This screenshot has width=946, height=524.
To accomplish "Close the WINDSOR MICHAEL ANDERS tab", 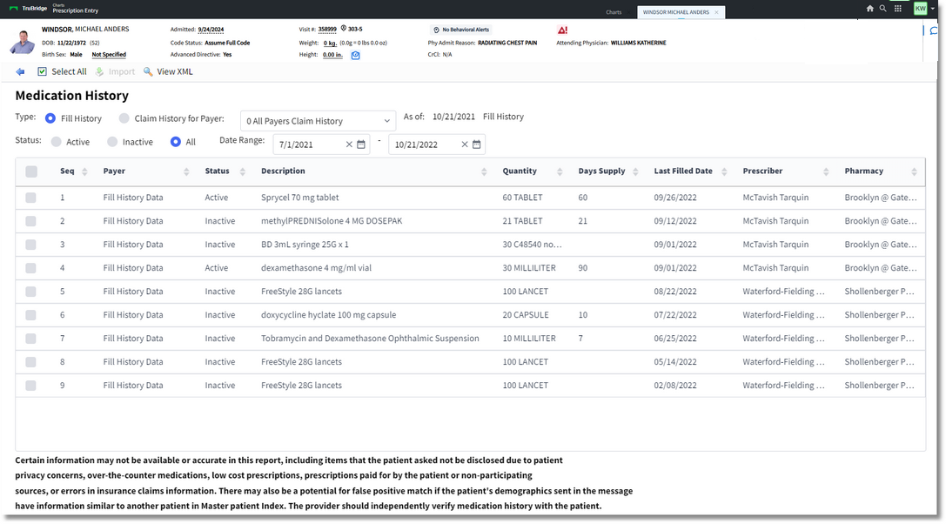I will point(716,12).
